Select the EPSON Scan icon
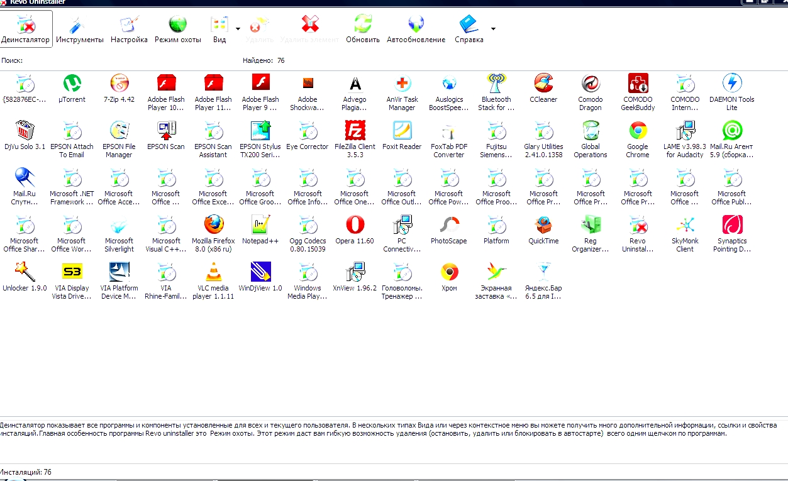Viewport: 788px width, 481px height. pyautogui.click(x=167, y=130)
